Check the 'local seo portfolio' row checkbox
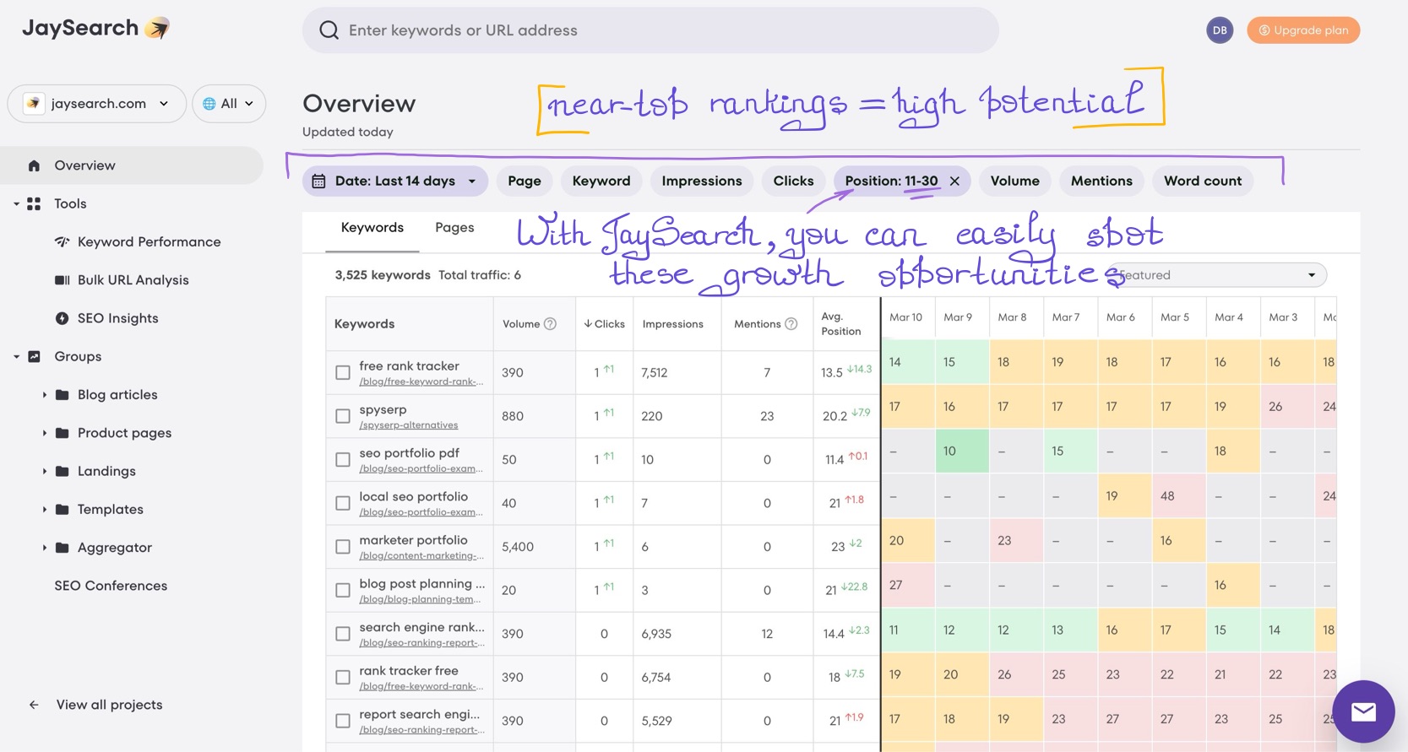 pos(343,503)
